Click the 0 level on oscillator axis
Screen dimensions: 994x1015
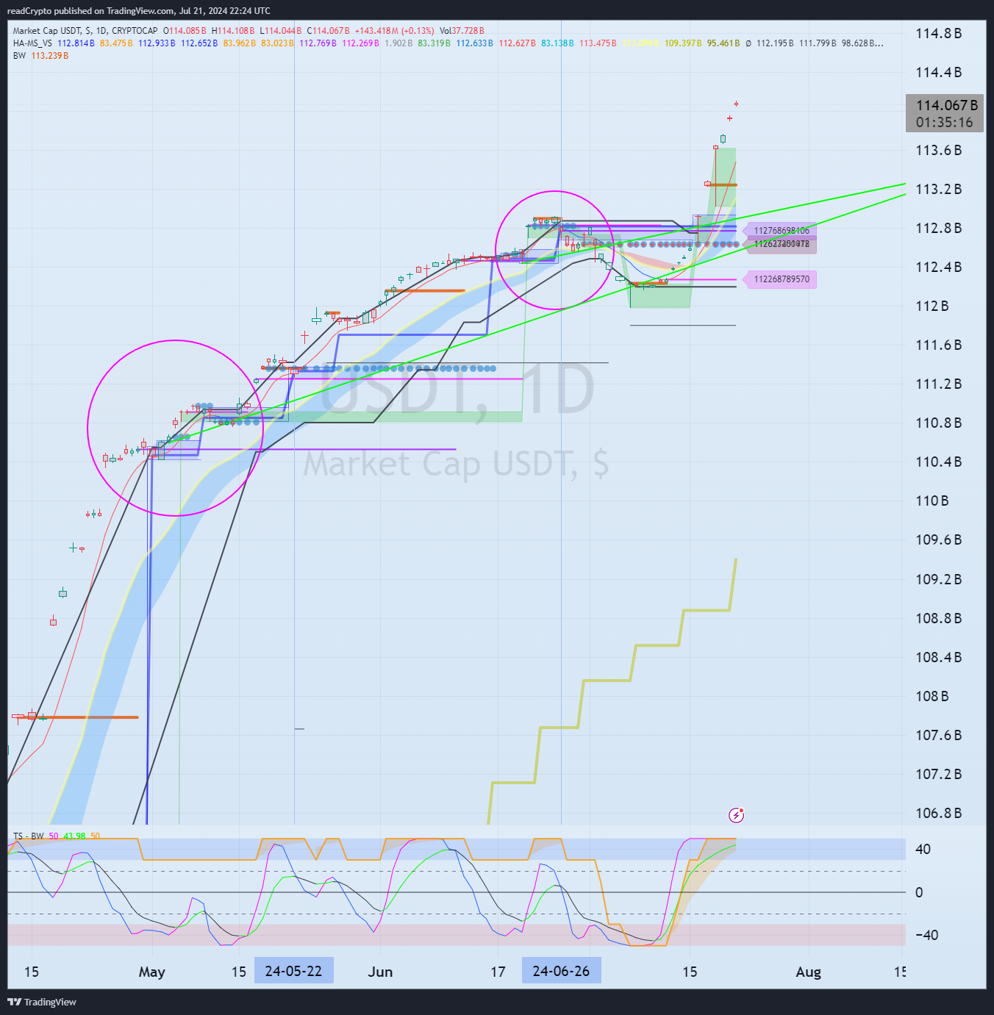tap(919, 892)
